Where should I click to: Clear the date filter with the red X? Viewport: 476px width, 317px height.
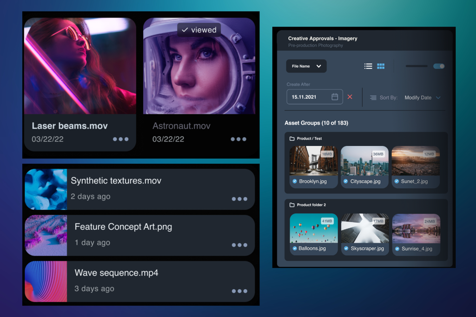(350, 97)
